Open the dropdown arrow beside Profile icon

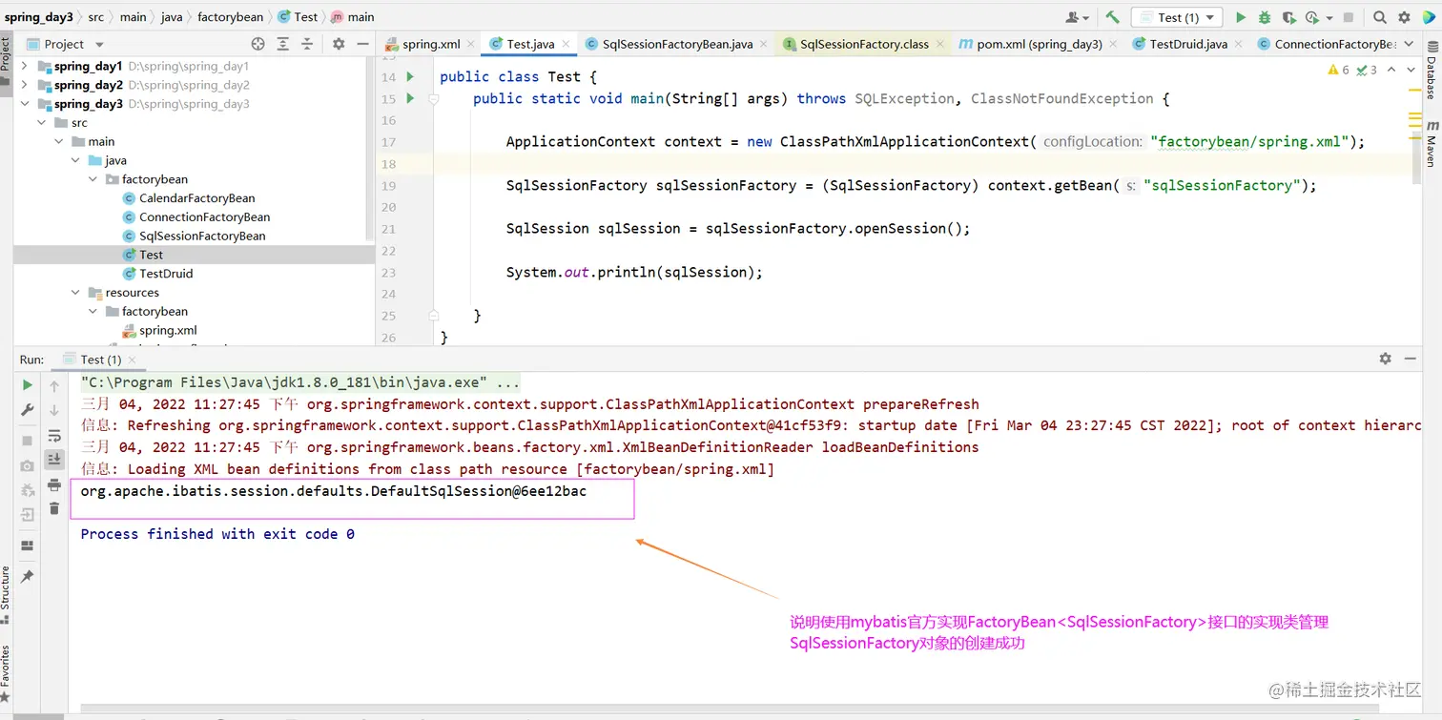(1328, 17)
